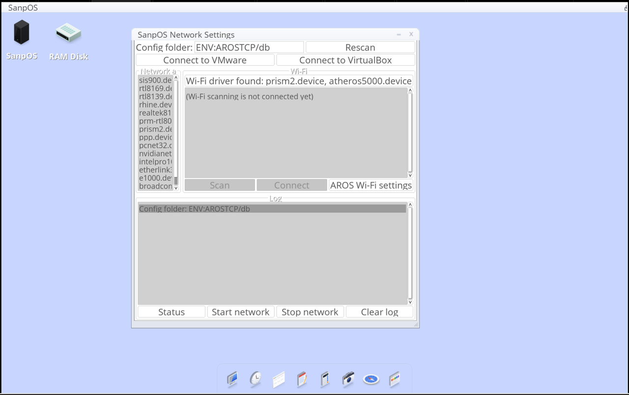This screenshot has height=395, width=629.
Task: Select prm-rtl80 adapter entry
Action: click(155, 121)
